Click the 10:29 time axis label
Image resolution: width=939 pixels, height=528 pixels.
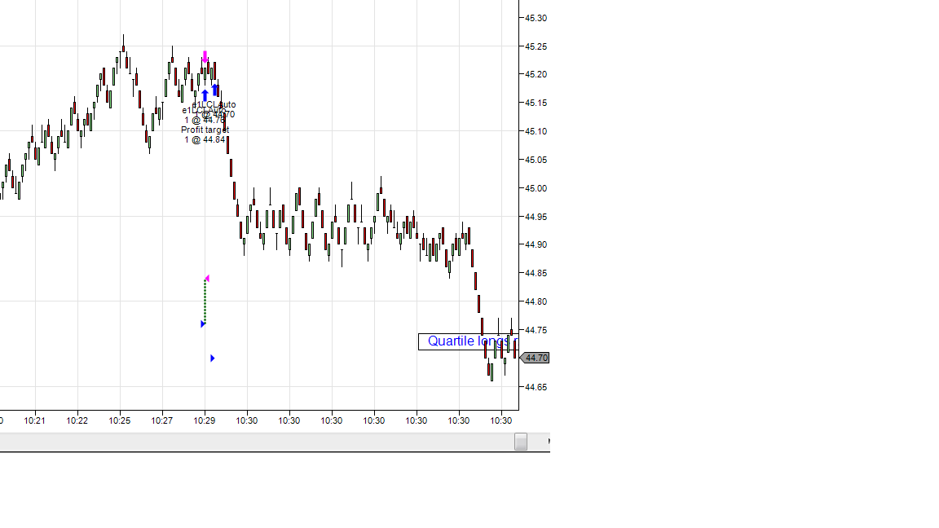coord(205,420)
